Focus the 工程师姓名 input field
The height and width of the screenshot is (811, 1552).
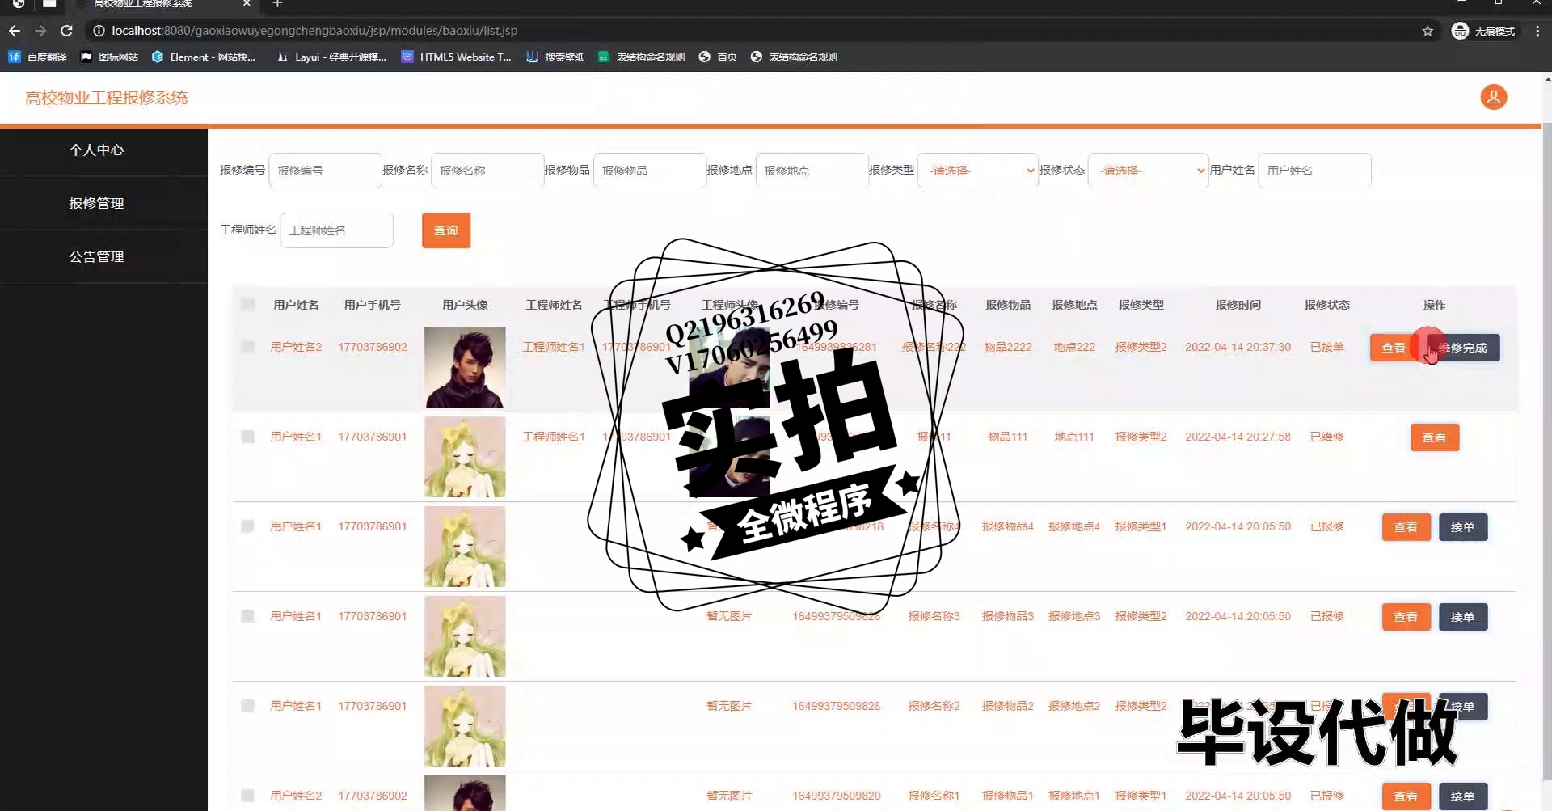[337, 230]
